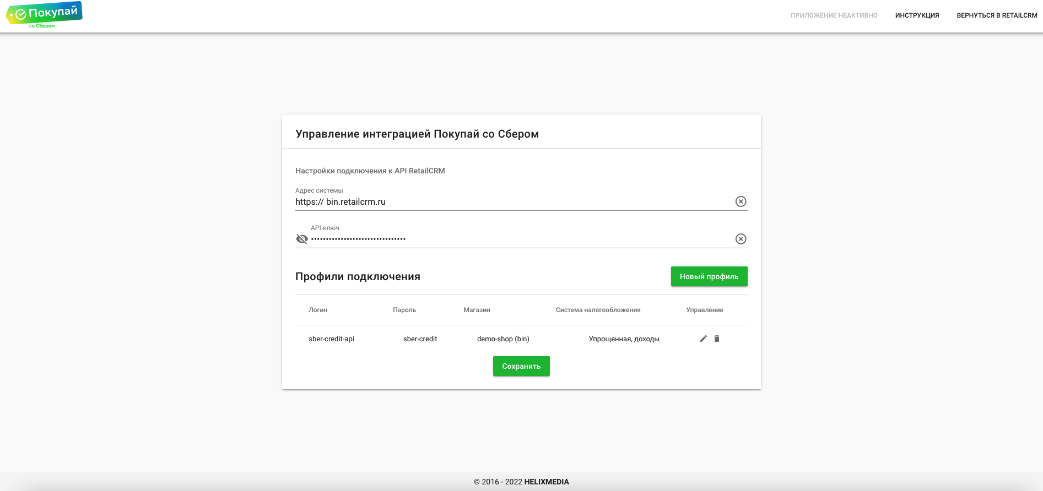
Task: Create a new profile with Новый профиль
Action: (x=709, y=276)
